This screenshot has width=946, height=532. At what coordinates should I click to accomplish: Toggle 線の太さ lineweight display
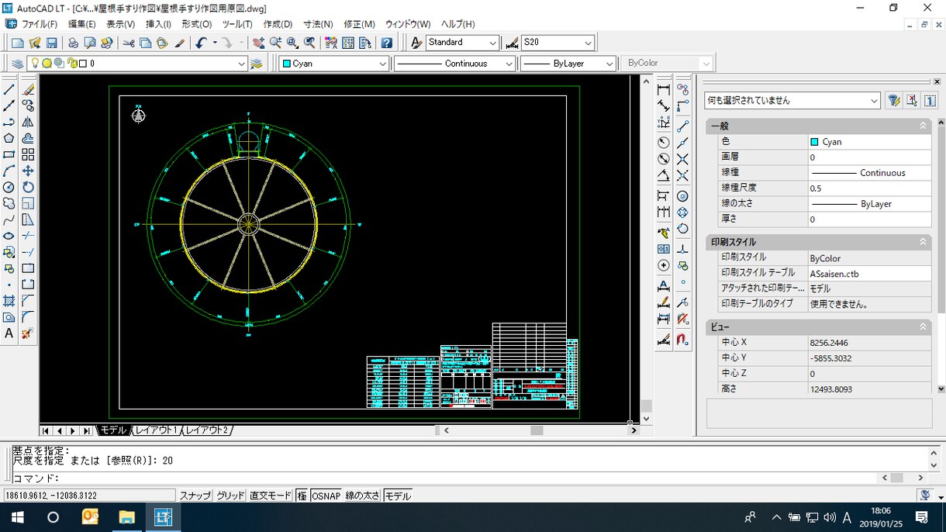[362, 496]
